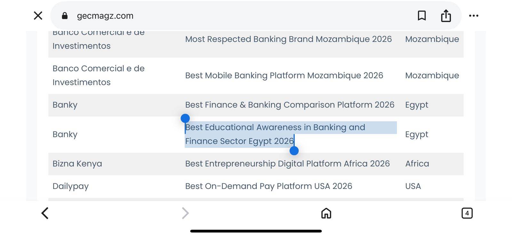Screen dimensions: 512x237
Task: Tap Best On-Demand Pay Platform USA 2026
Action: [268, 186]
